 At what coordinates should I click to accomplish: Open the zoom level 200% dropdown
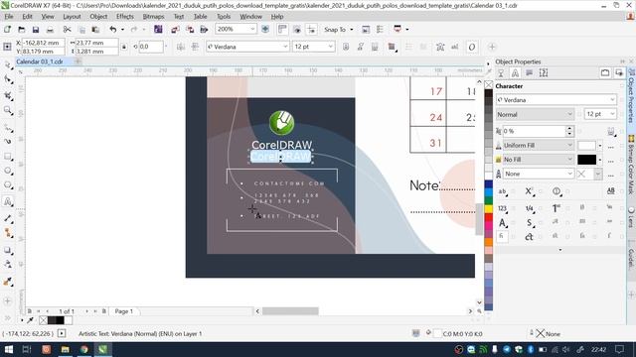[252, 29]
